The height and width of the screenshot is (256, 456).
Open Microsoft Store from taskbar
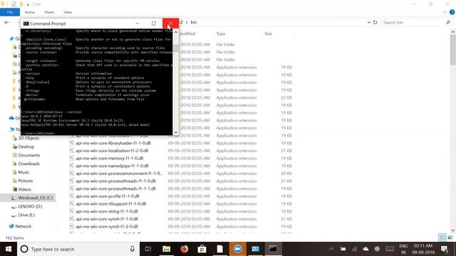(202, 249)
